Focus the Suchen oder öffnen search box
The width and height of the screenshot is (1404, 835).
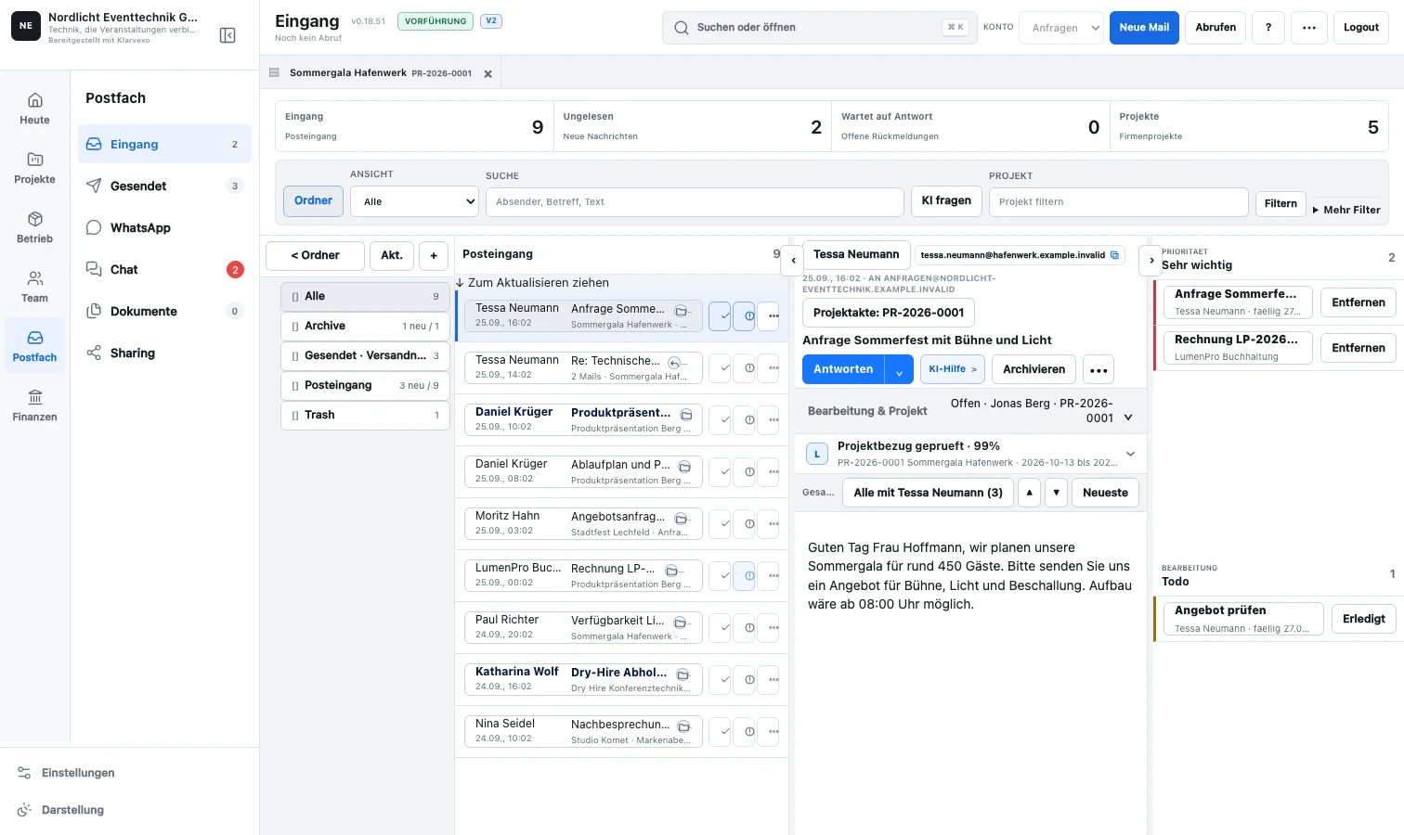[x=820, y=28]
